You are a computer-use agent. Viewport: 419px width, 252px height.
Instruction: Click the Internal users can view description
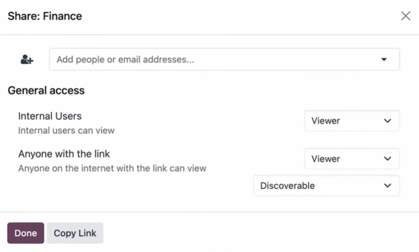pyautogui.click(x=66, y=130)
